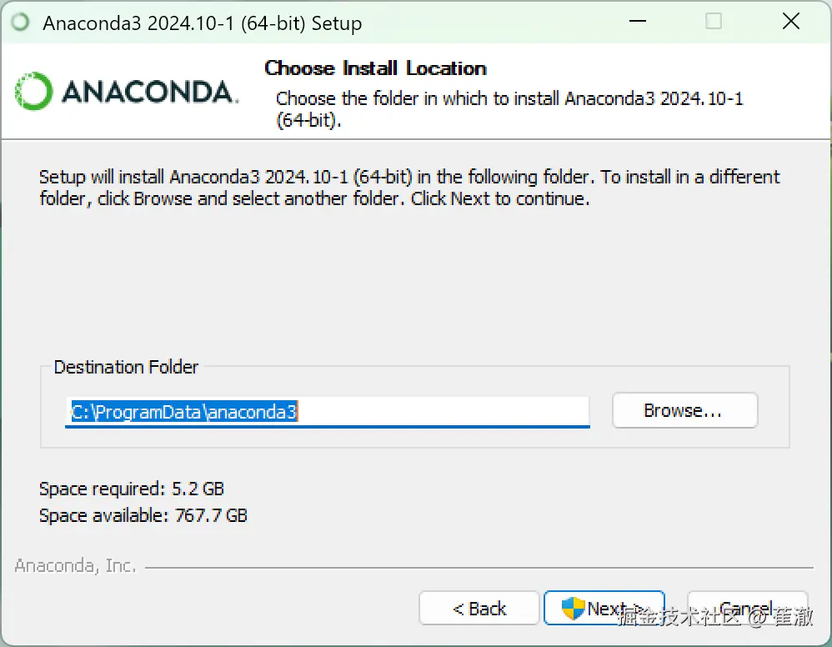Close the installer with the X button

790,21
